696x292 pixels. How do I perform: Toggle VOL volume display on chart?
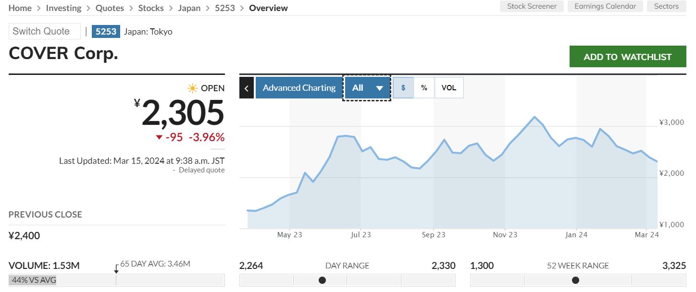click(x=449, y=88)
